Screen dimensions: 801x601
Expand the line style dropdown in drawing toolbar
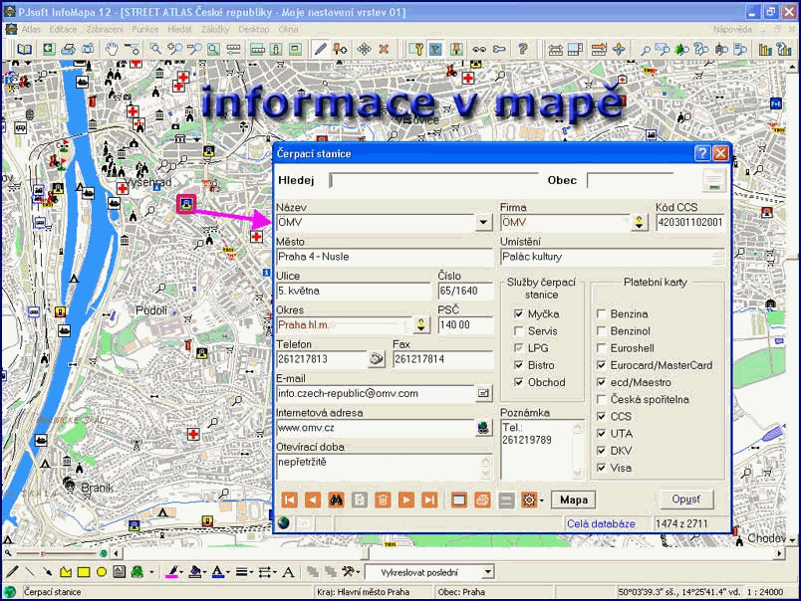251,572
